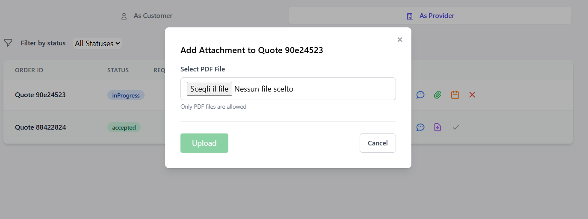Click the Scegli il file button
The height and width of the screenshot is (219, 588).
click(x=210, y=89)
